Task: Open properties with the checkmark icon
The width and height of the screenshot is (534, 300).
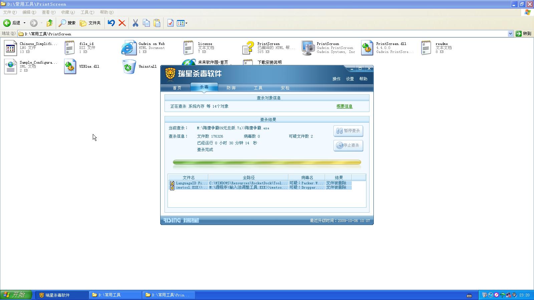Action: [170, 23]
